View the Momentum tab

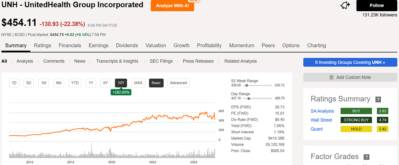(x=242, y=46)
